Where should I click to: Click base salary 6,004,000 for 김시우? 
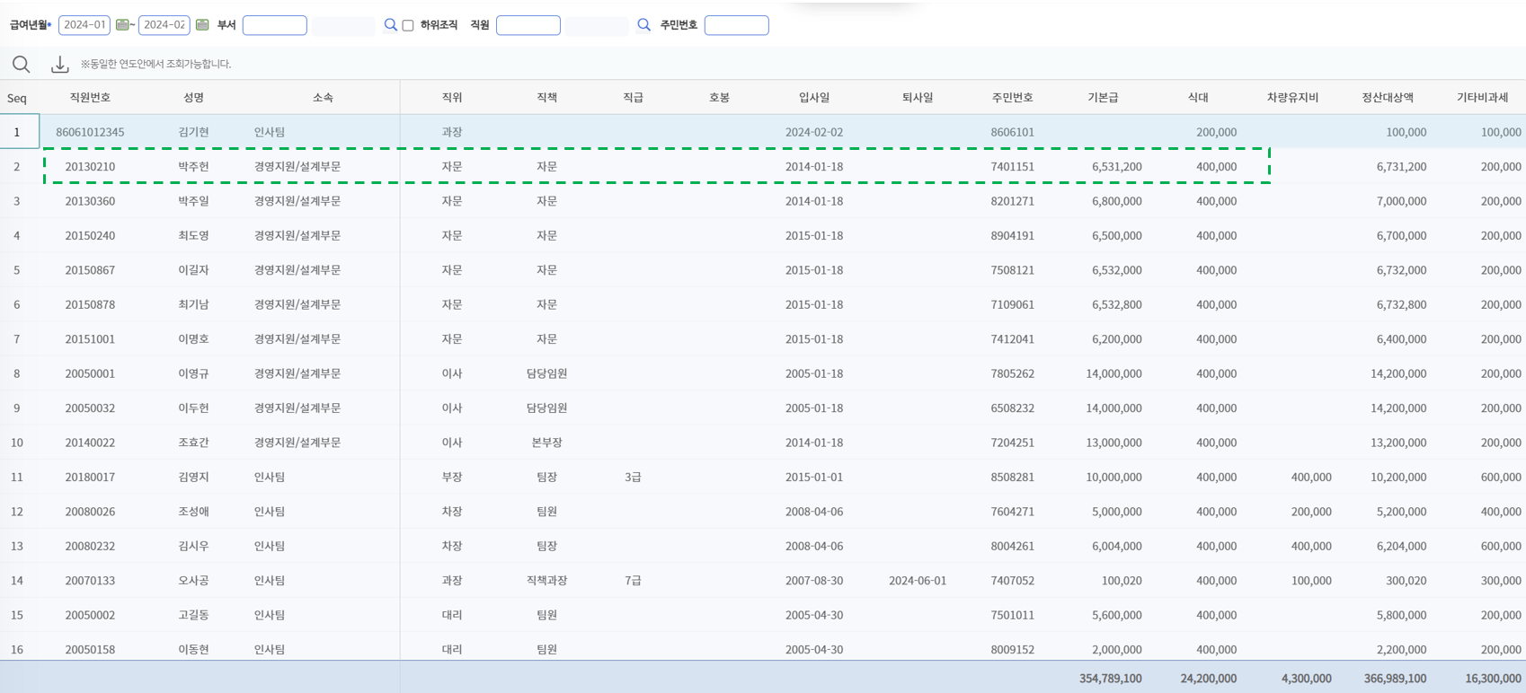tap(1117, 546)
